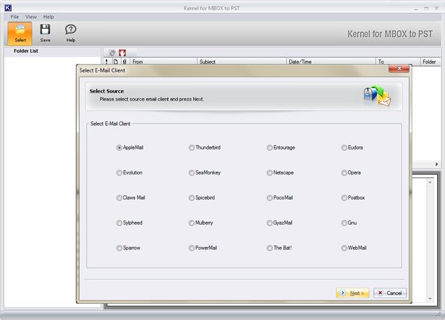The image size is (445, 320).
Task: Minimize the Kernel for MBOX window
Action: (x=416, y=8)
